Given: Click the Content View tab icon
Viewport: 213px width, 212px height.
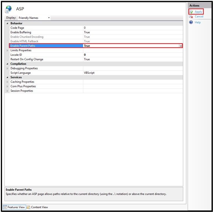Looking at the screenshot, I should (x=29, y=207).
